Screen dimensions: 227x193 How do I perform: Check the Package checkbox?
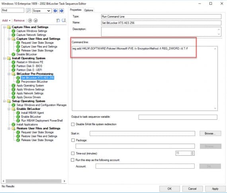[x=73, y=140]
